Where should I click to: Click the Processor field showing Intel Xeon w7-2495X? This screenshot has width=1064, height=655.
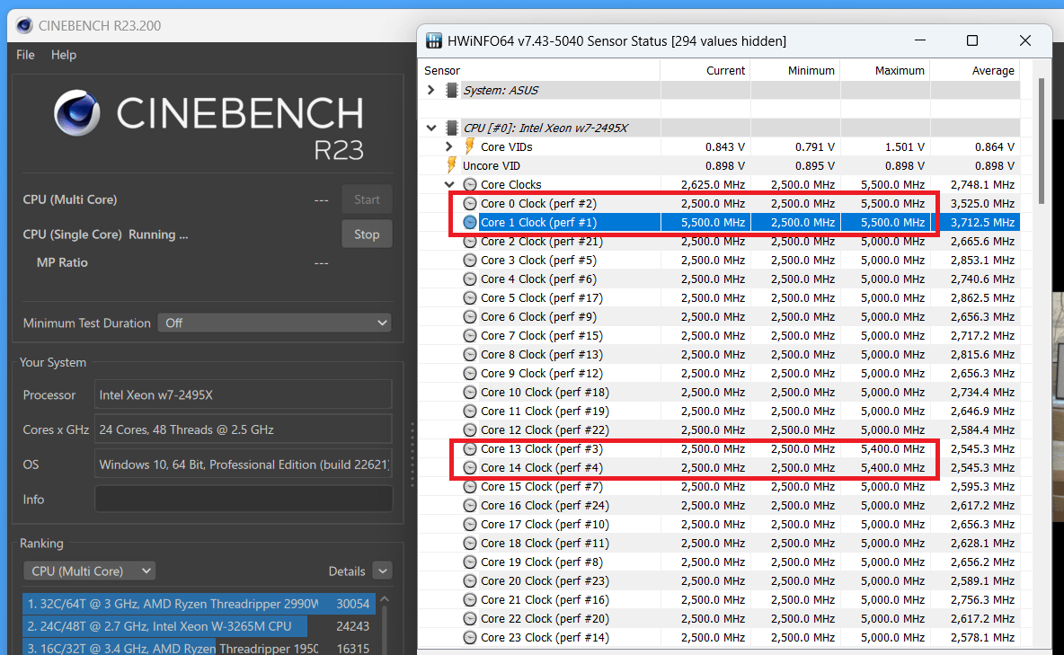point(243,394)
